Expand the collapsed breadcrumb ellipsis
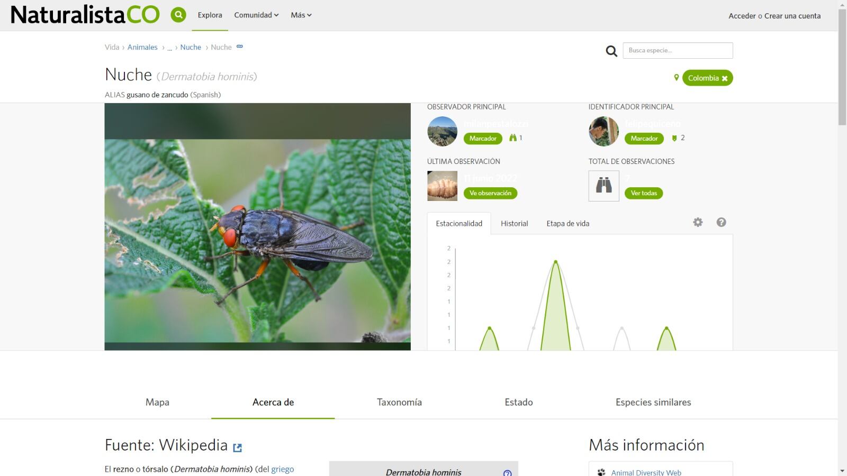847x476 pixels. pos(169,48)
